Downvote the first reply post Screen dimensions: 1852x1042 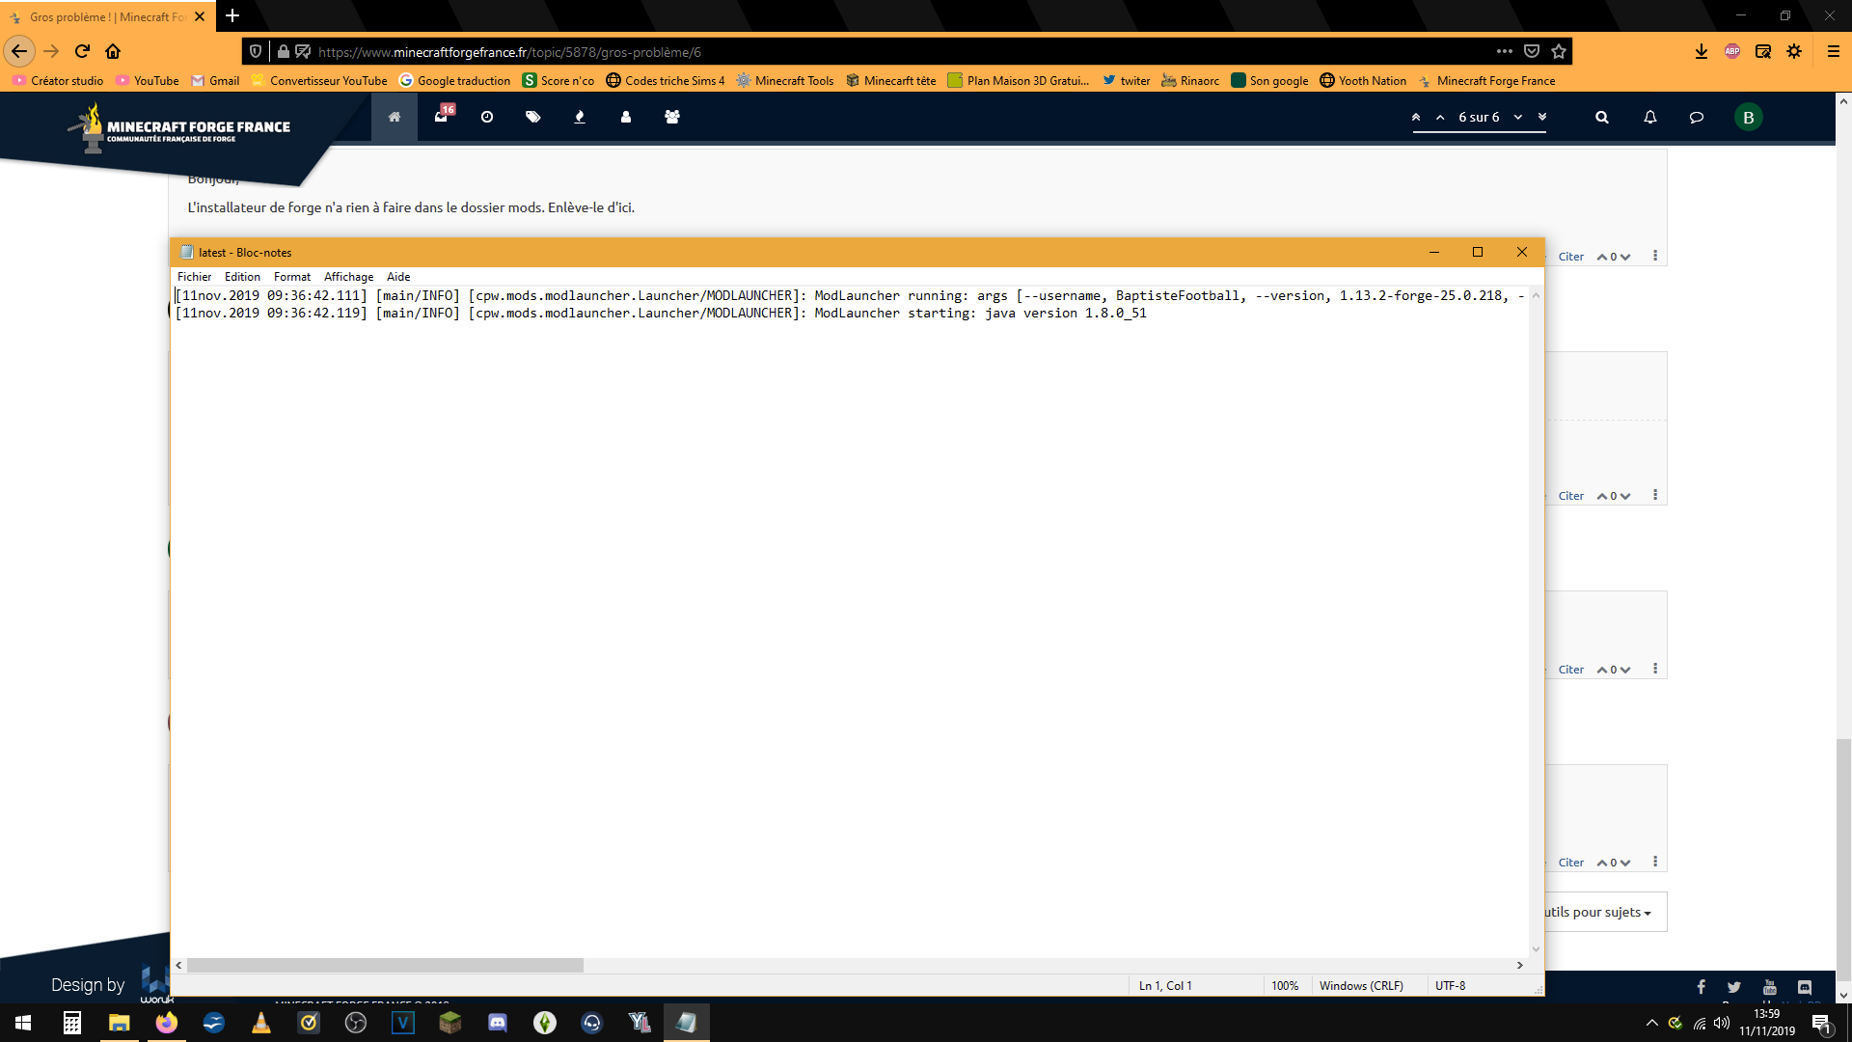tap(1625, 257)
